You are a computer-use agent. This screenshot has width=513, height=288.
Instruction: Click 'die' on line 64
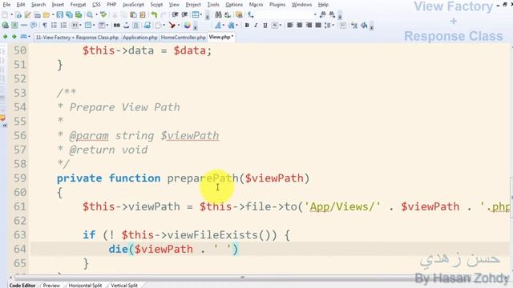tap(118, 249)
